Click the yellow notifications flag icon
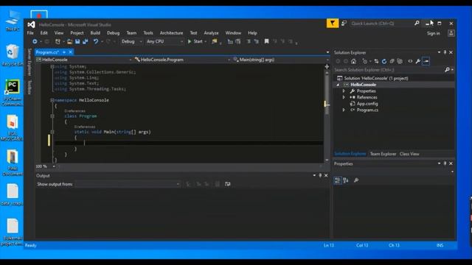 333,23
